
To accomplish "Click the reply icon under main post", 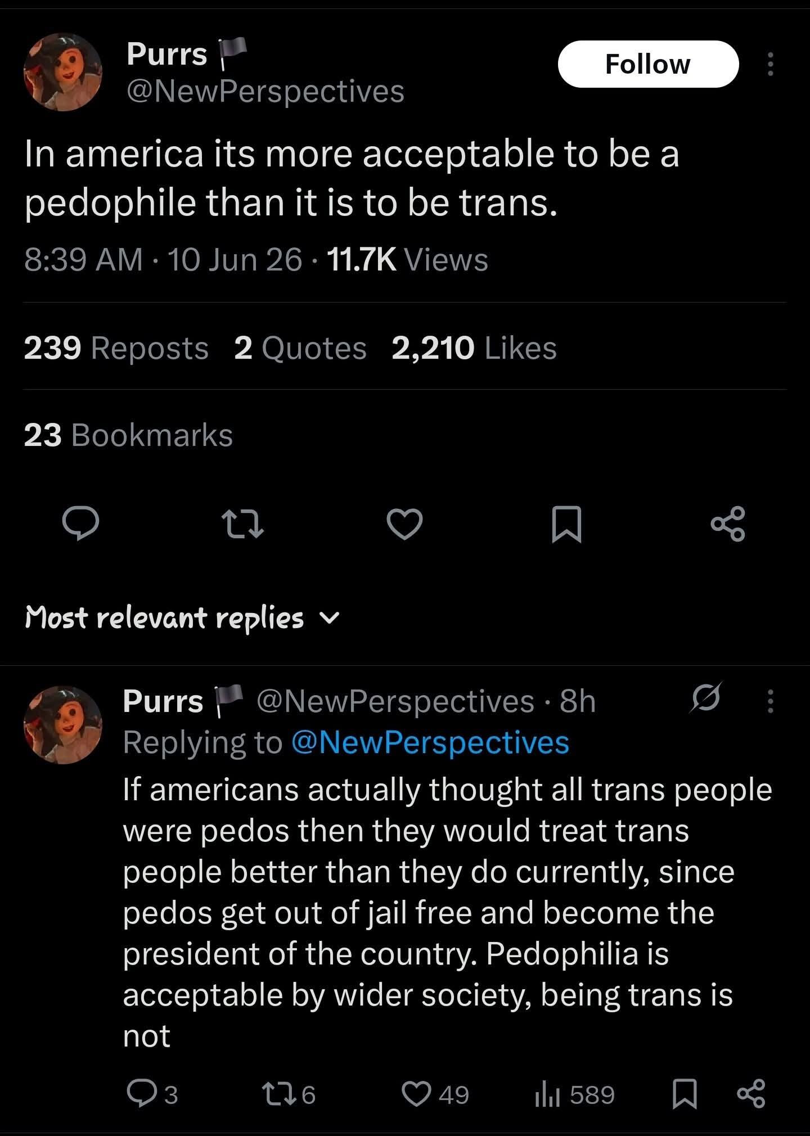I will 81,524.
